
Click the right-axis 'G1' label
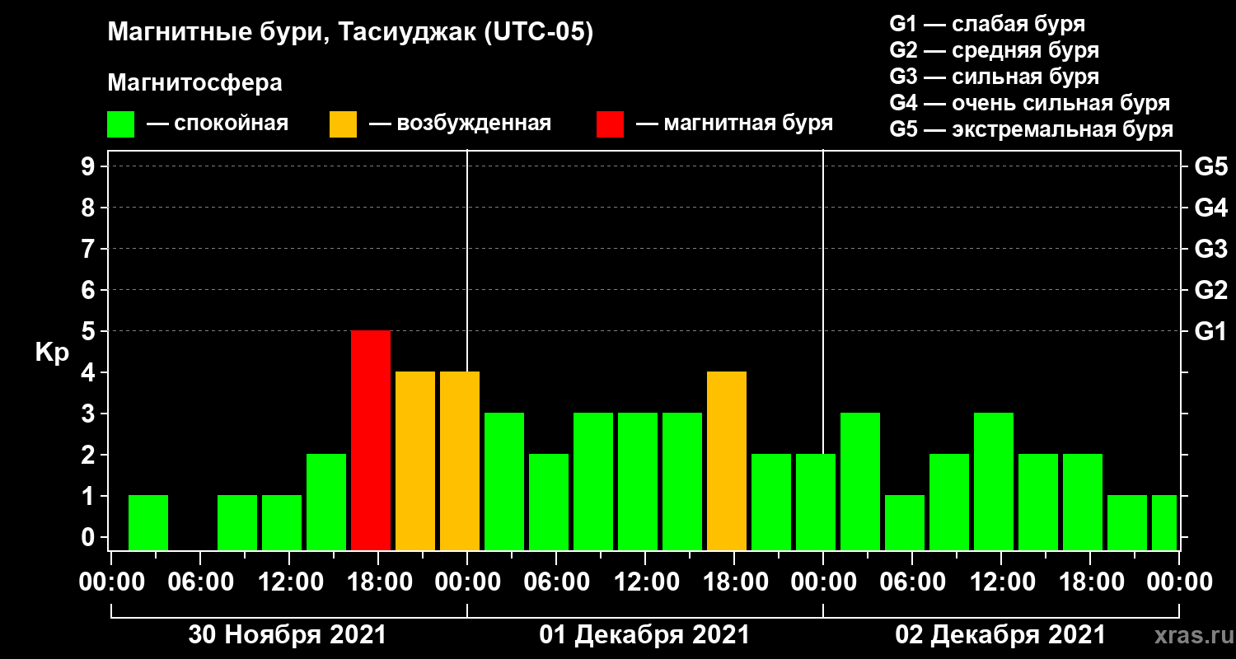click(1210, 331)
